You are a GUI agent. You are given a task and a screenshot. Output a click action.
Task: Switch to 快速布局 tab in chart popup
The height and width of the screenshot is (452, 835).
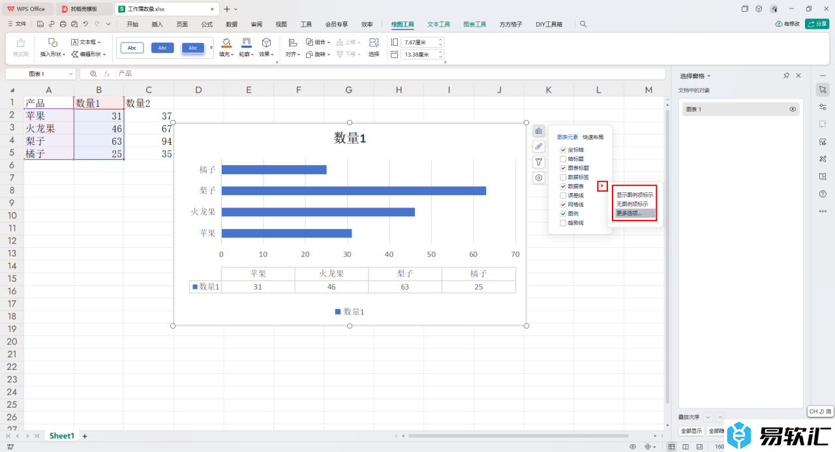click(593, 138)
